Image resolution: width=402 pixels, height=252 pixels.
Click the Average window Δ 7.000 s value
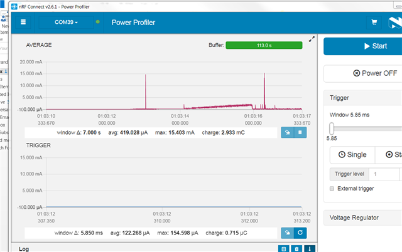coord(79,132)
